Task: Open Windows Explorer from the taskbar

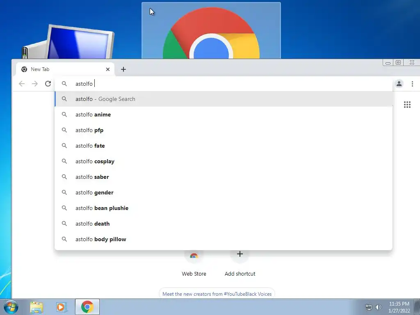Action: click(37, 307)
